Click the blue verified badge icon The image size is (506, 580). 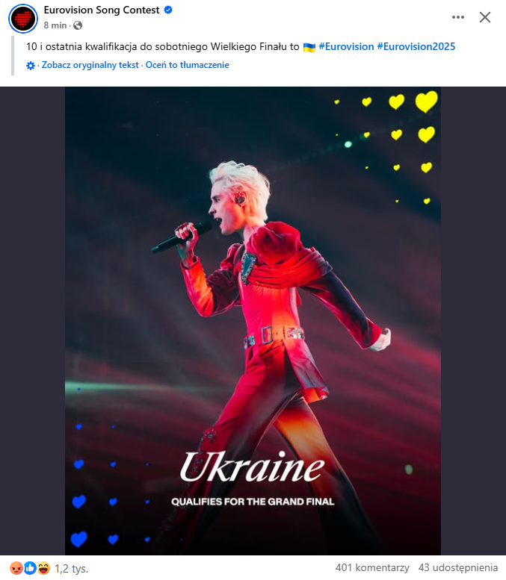point(168,10)
